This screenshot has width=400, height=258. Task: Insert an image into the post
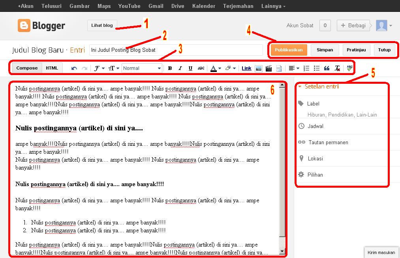click(x=258, y=68)
